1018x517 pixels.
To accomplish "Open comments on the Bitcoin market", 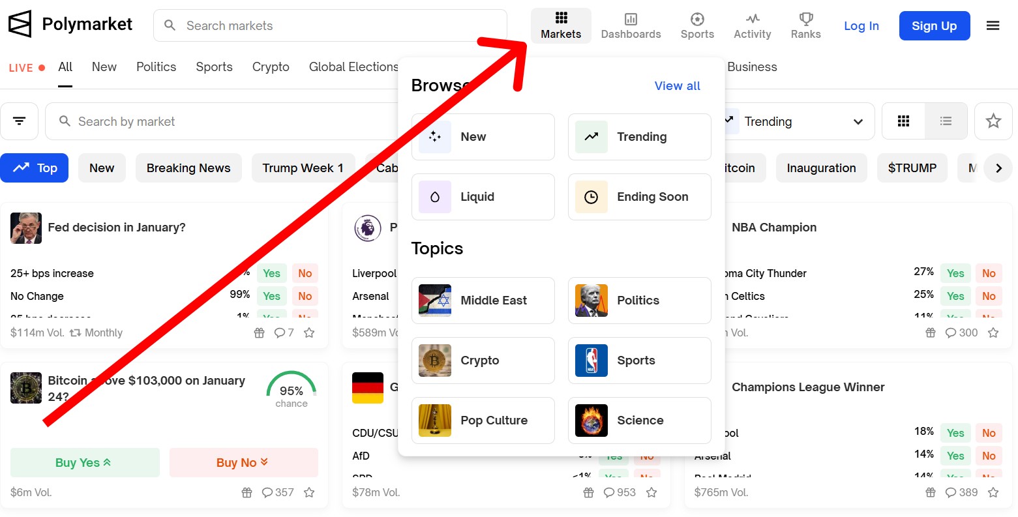I will pyautogui.click(x=278, y=493).
